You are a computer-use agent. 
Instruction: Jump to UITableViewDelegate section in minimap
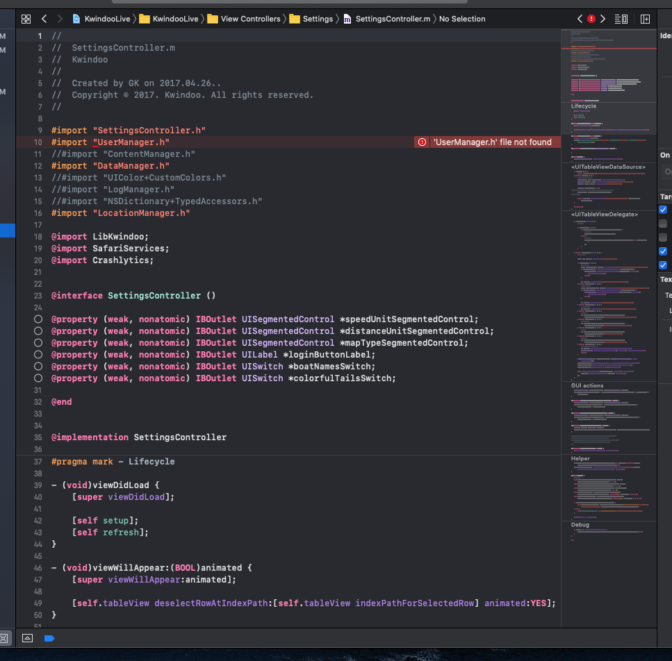[605, 215]
